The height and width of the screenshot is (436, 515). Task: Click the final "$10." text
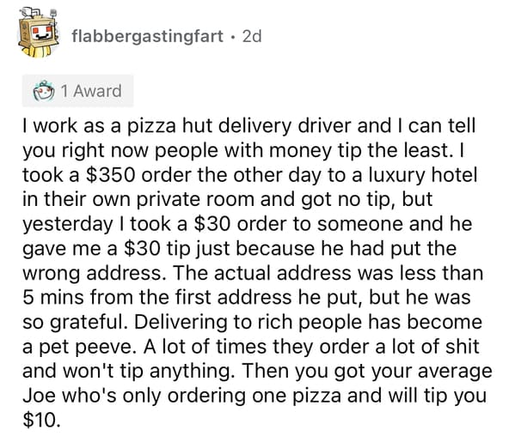[x=42, y=421]
